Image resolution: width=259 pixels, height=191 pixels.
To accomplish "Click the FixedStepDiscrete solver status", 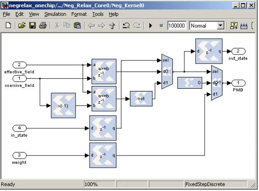I will (216, 184).
